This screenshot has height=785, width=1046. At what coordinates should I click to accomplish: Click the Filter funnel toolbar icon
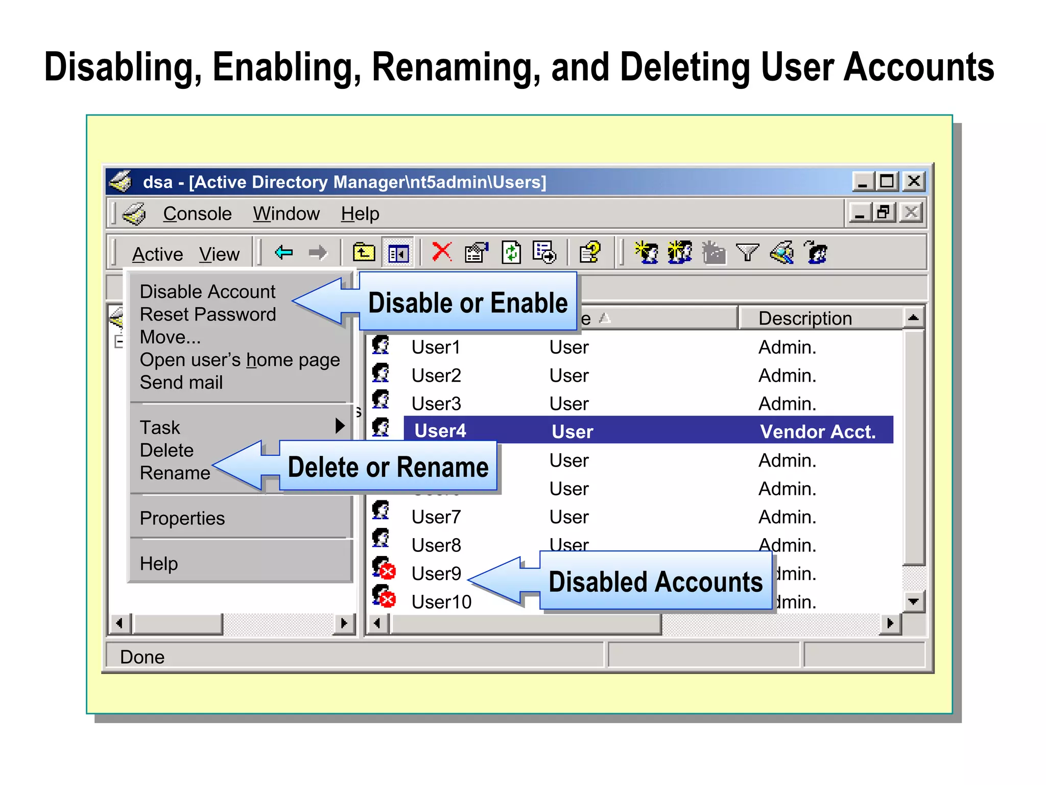(747, 252)
